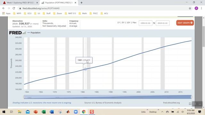Set range to 10Y

pos(128,23)
